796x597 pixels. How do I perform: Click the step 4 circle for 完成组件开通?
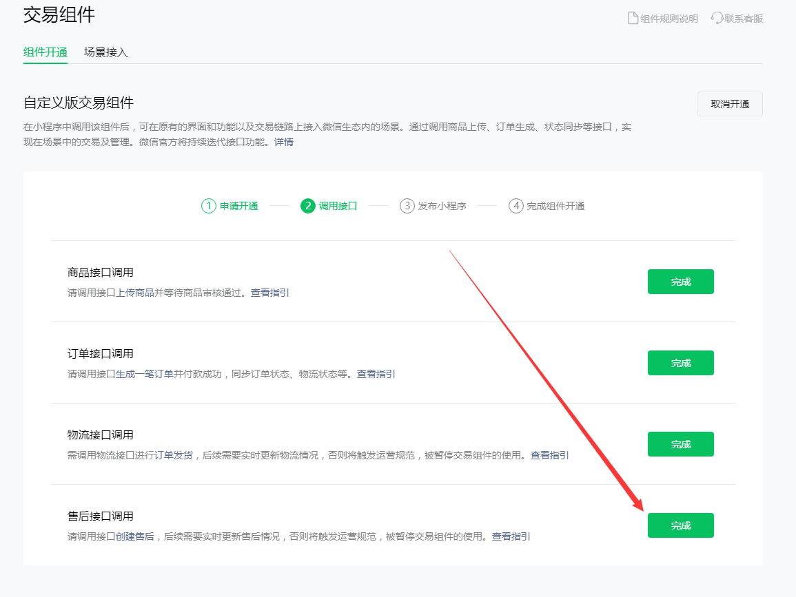[x=516, y=206]
